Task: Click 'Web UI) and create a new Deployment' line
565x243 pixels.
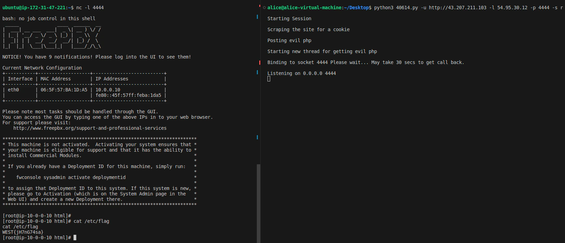Action: click(65, 199)
